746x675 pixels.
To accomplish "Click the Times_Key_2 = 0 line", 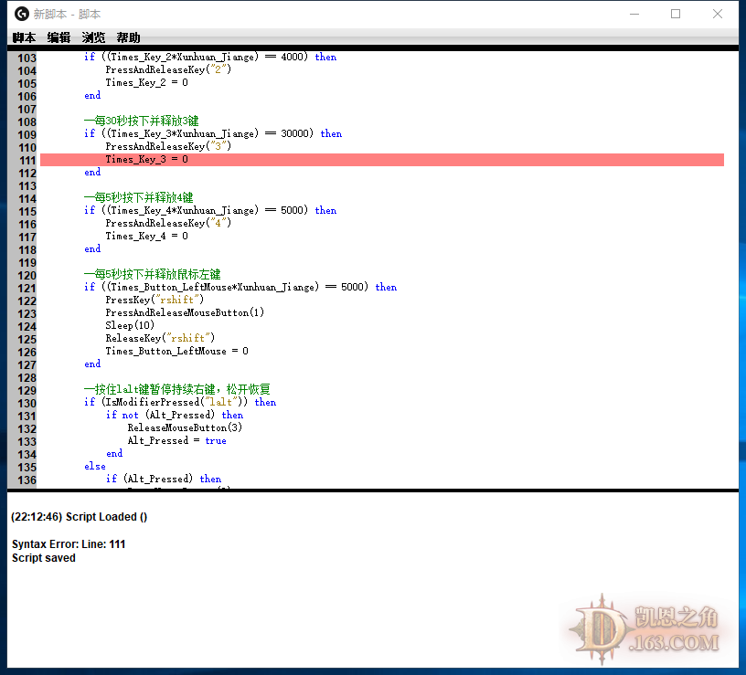I will 146,82.
